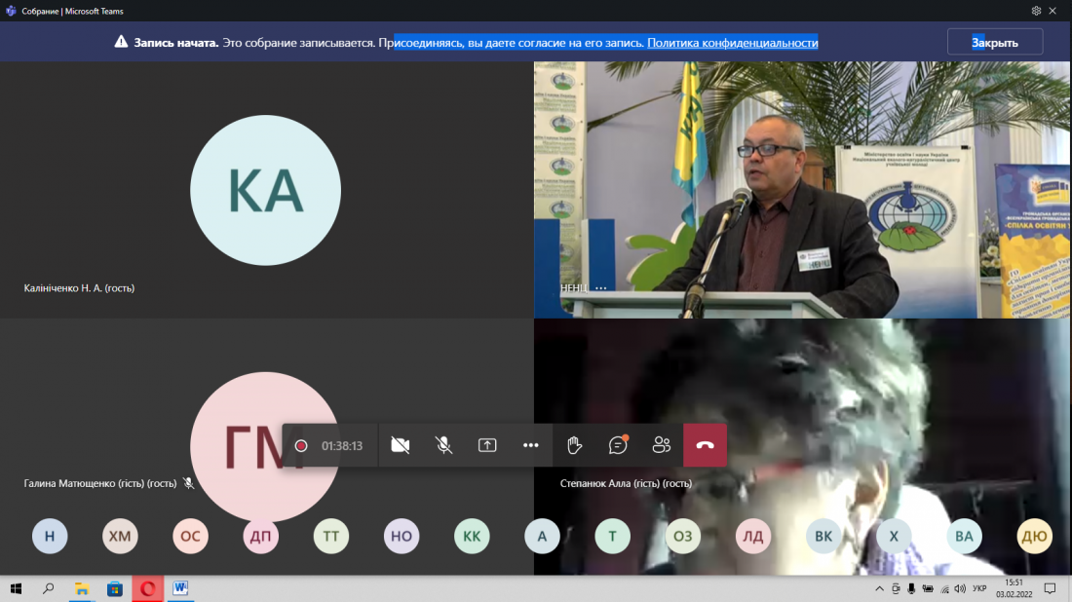Hang up the call with red button
The image size is (1072, 602).
click(705, 445)
